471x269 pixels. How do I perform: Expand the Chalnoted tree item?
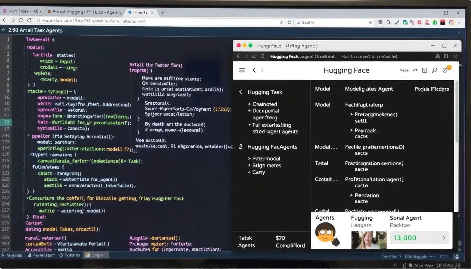point(249,104)
